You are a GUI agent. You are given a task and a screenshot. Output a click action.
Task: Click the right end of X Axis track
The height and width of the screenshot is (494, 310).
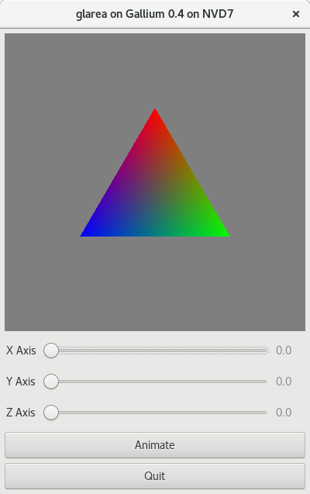265,351
